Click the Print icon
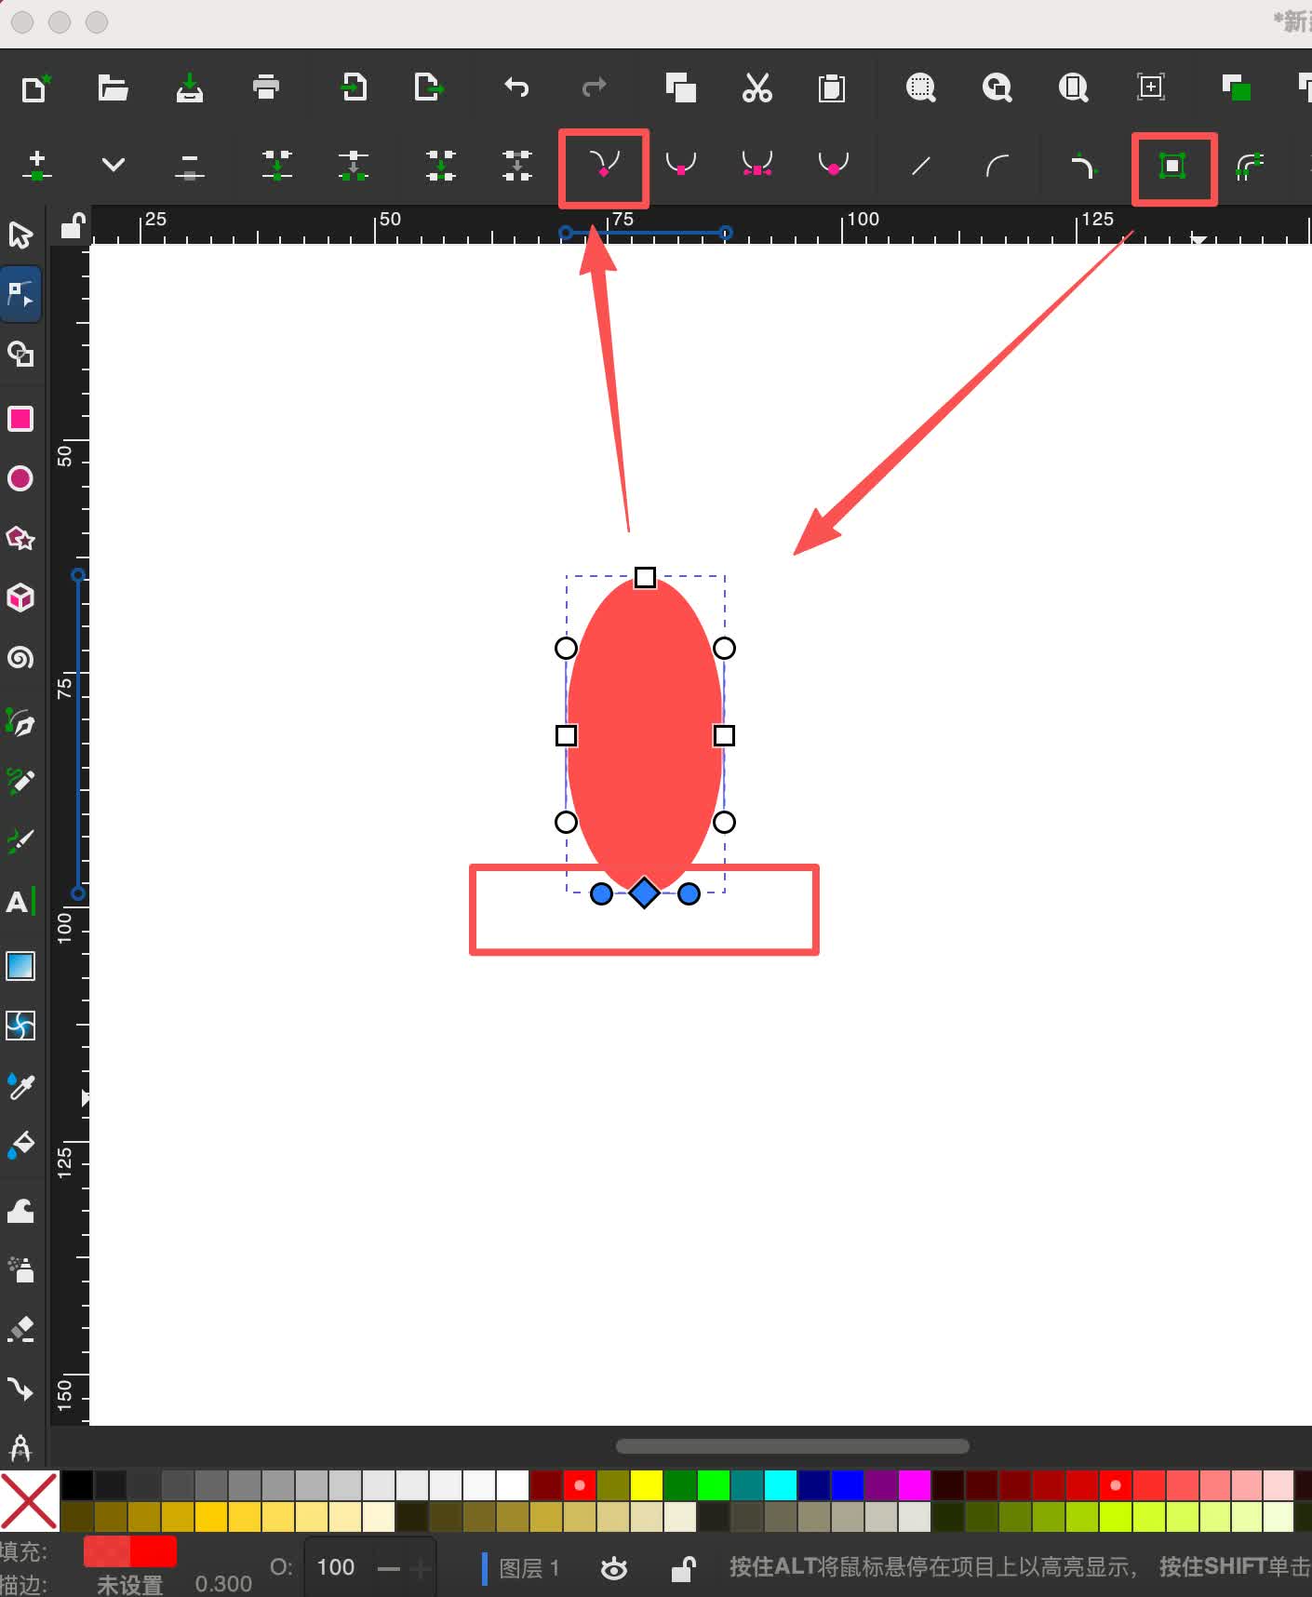 coord(266,88)
